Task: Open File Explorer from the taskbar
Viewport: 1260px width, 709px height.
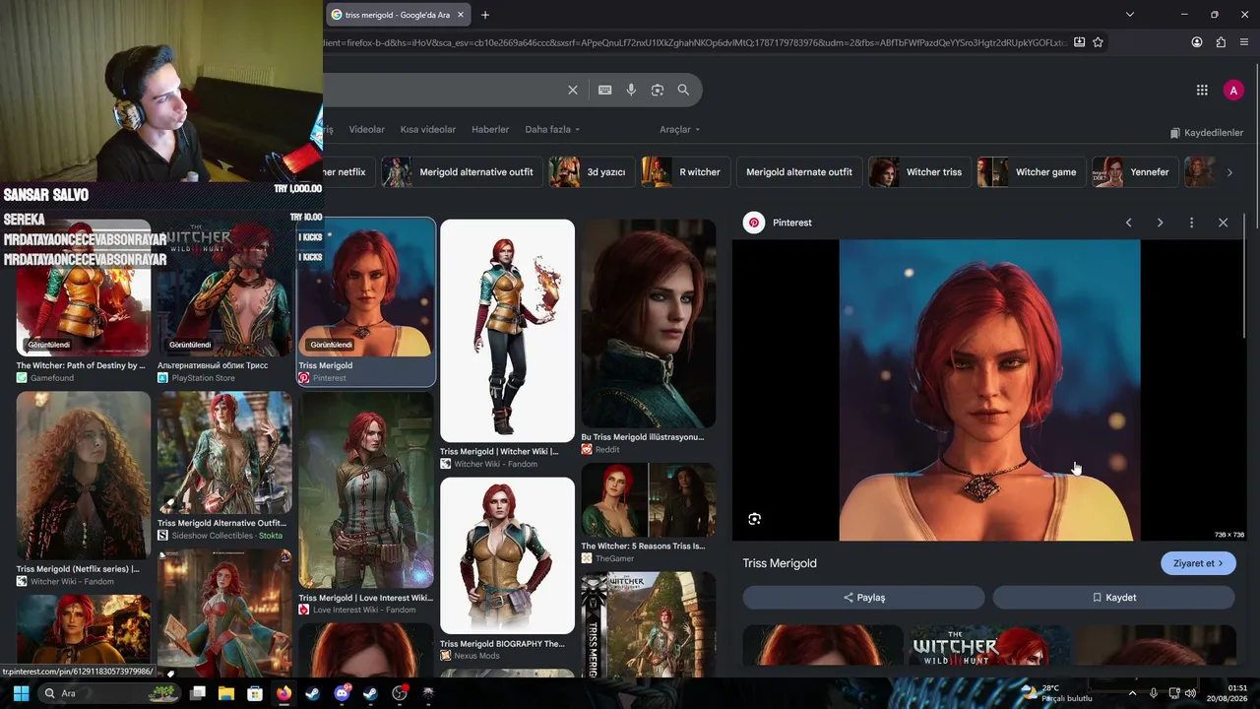Action: click(x=225, y=693)
